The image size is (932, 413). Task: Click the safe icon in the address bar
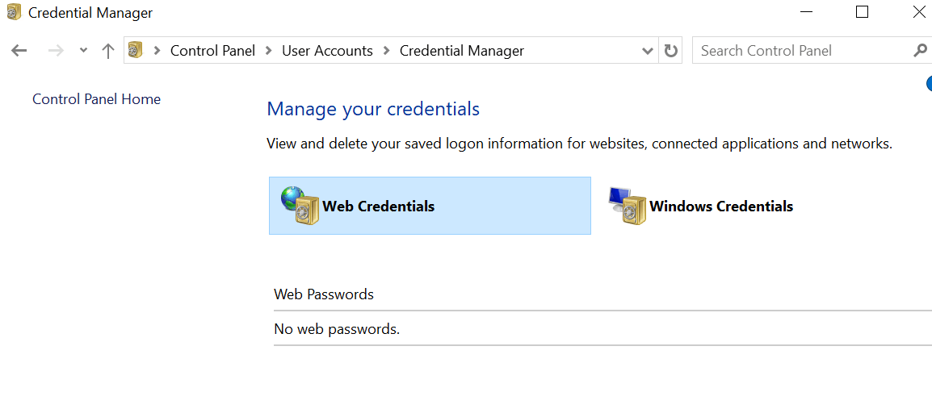[136, 51]
